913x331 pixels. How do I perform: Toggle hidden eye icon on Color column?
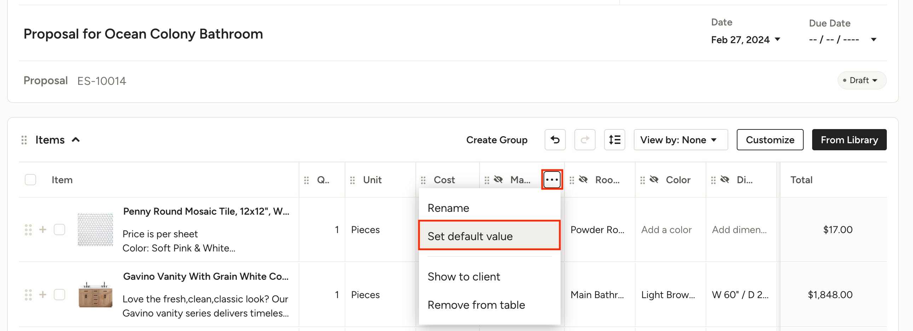coord(654,180)
